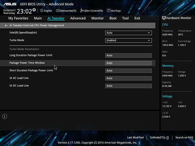Click the Turbo Mode Parameters heading
195x146 pixels.
(24, 49)
